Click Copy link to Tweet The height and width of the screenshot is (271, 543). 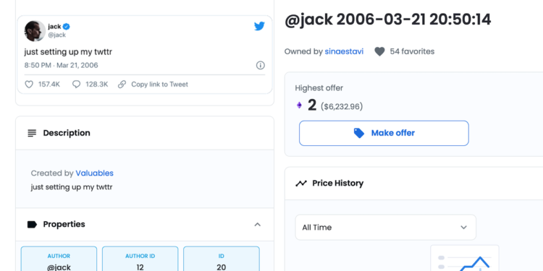tap(159, 85)
